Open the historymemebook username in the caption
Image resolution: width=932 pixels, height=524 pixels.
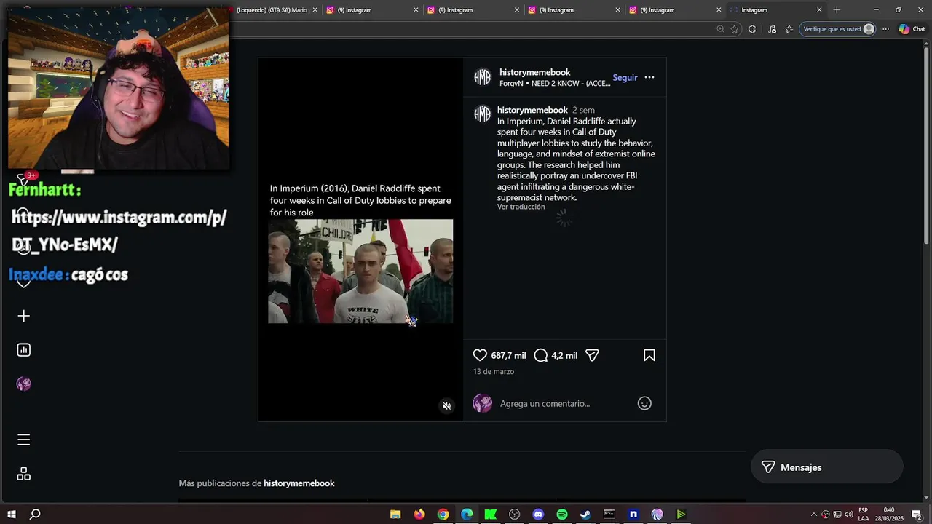click(x=532, y=110)
